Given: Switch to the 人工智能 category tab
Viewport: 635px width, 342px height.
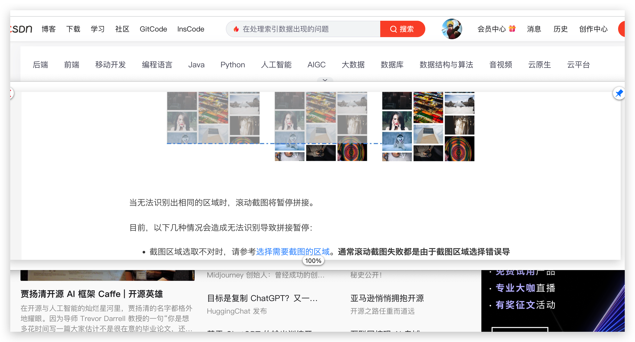Looking at the screenshot, I should coord(276,65).
